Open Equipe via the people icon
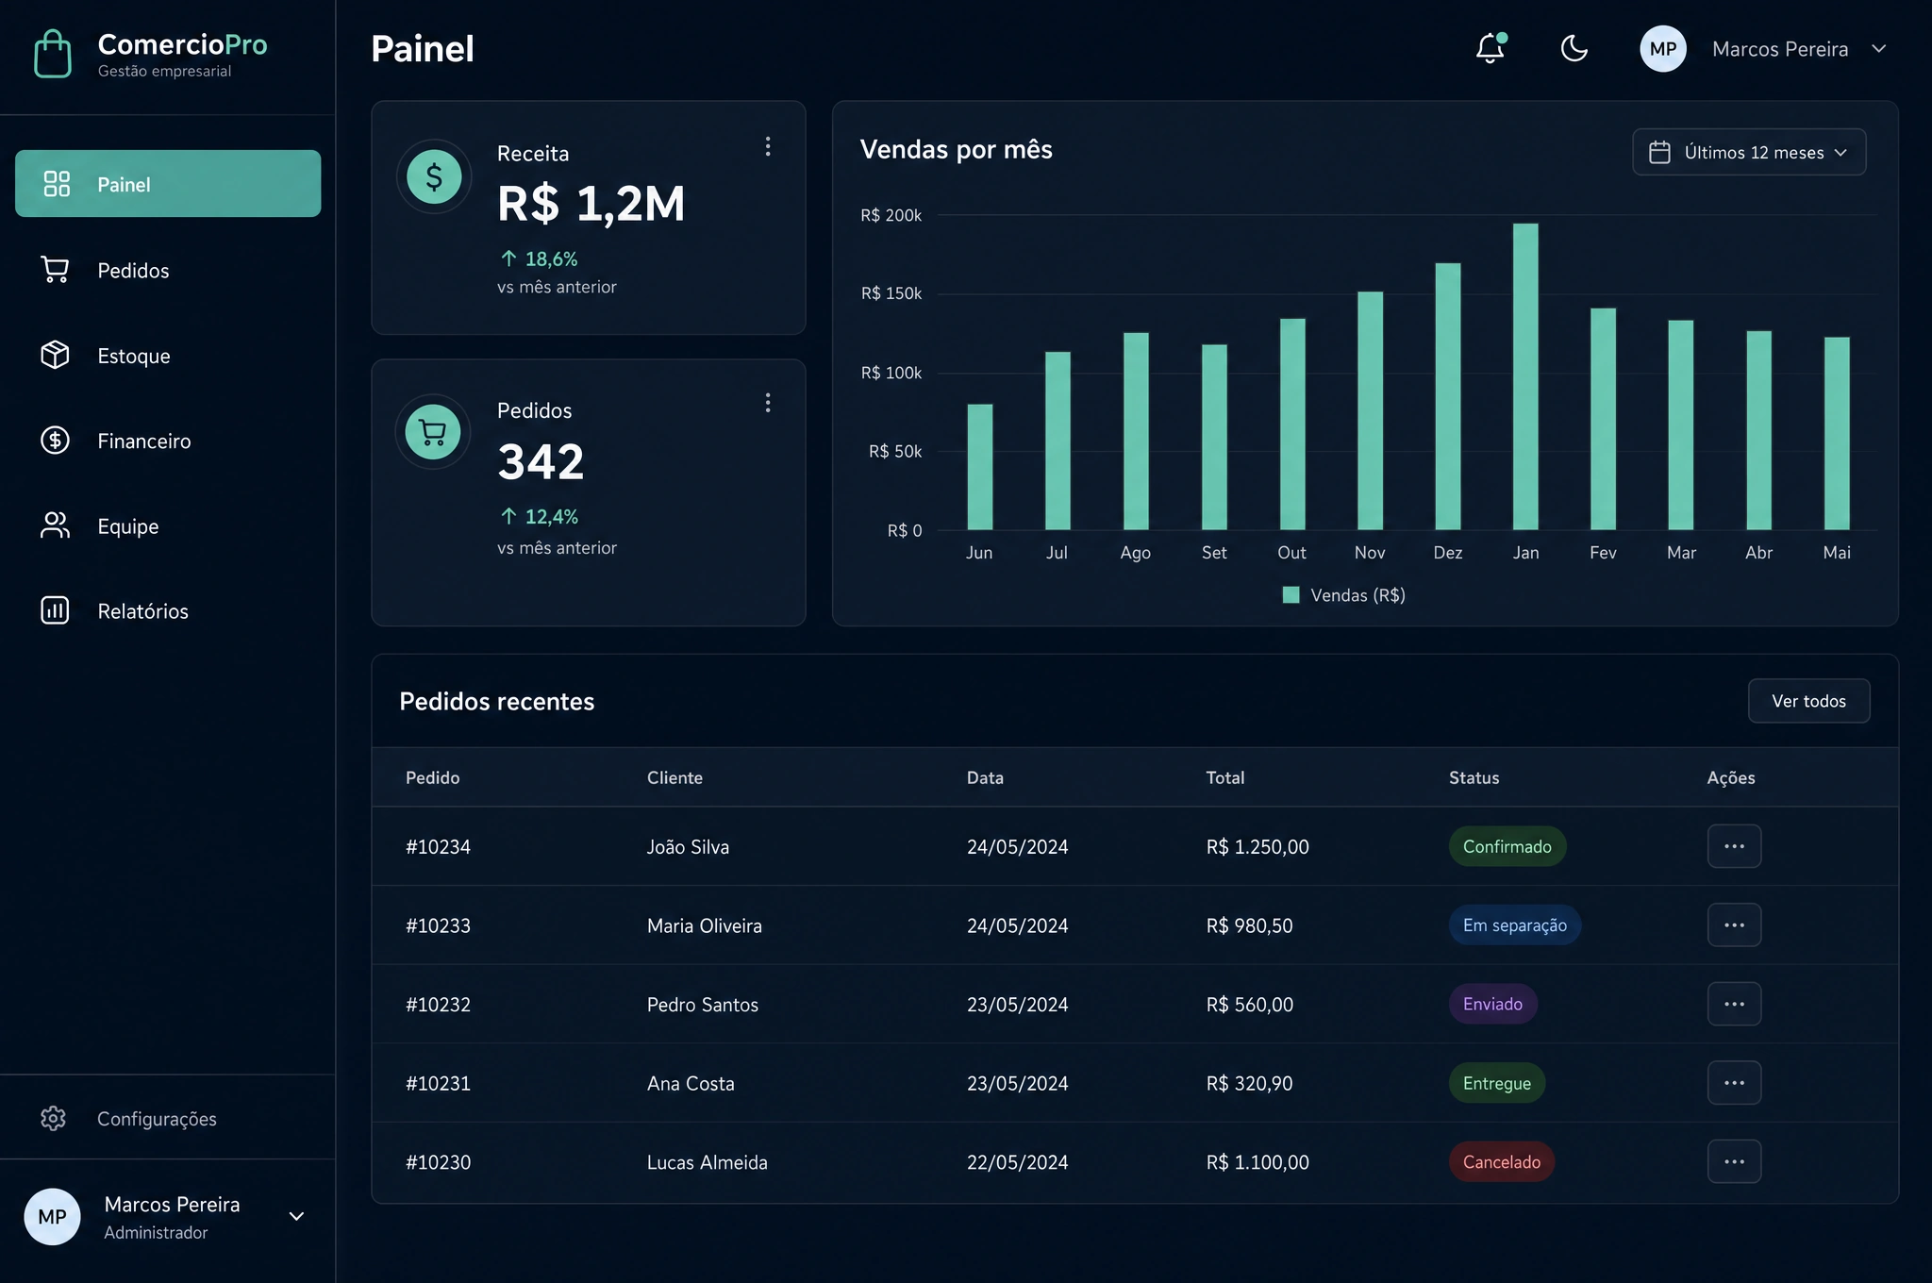1932x1283 pixels. (55, 525)
